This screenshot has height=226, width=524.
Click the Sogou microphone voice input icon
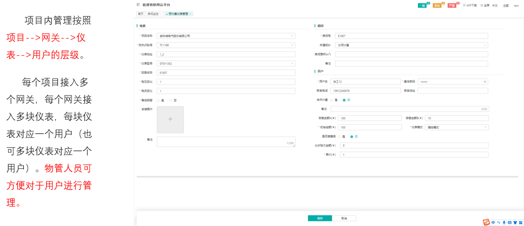pos(504,222)
